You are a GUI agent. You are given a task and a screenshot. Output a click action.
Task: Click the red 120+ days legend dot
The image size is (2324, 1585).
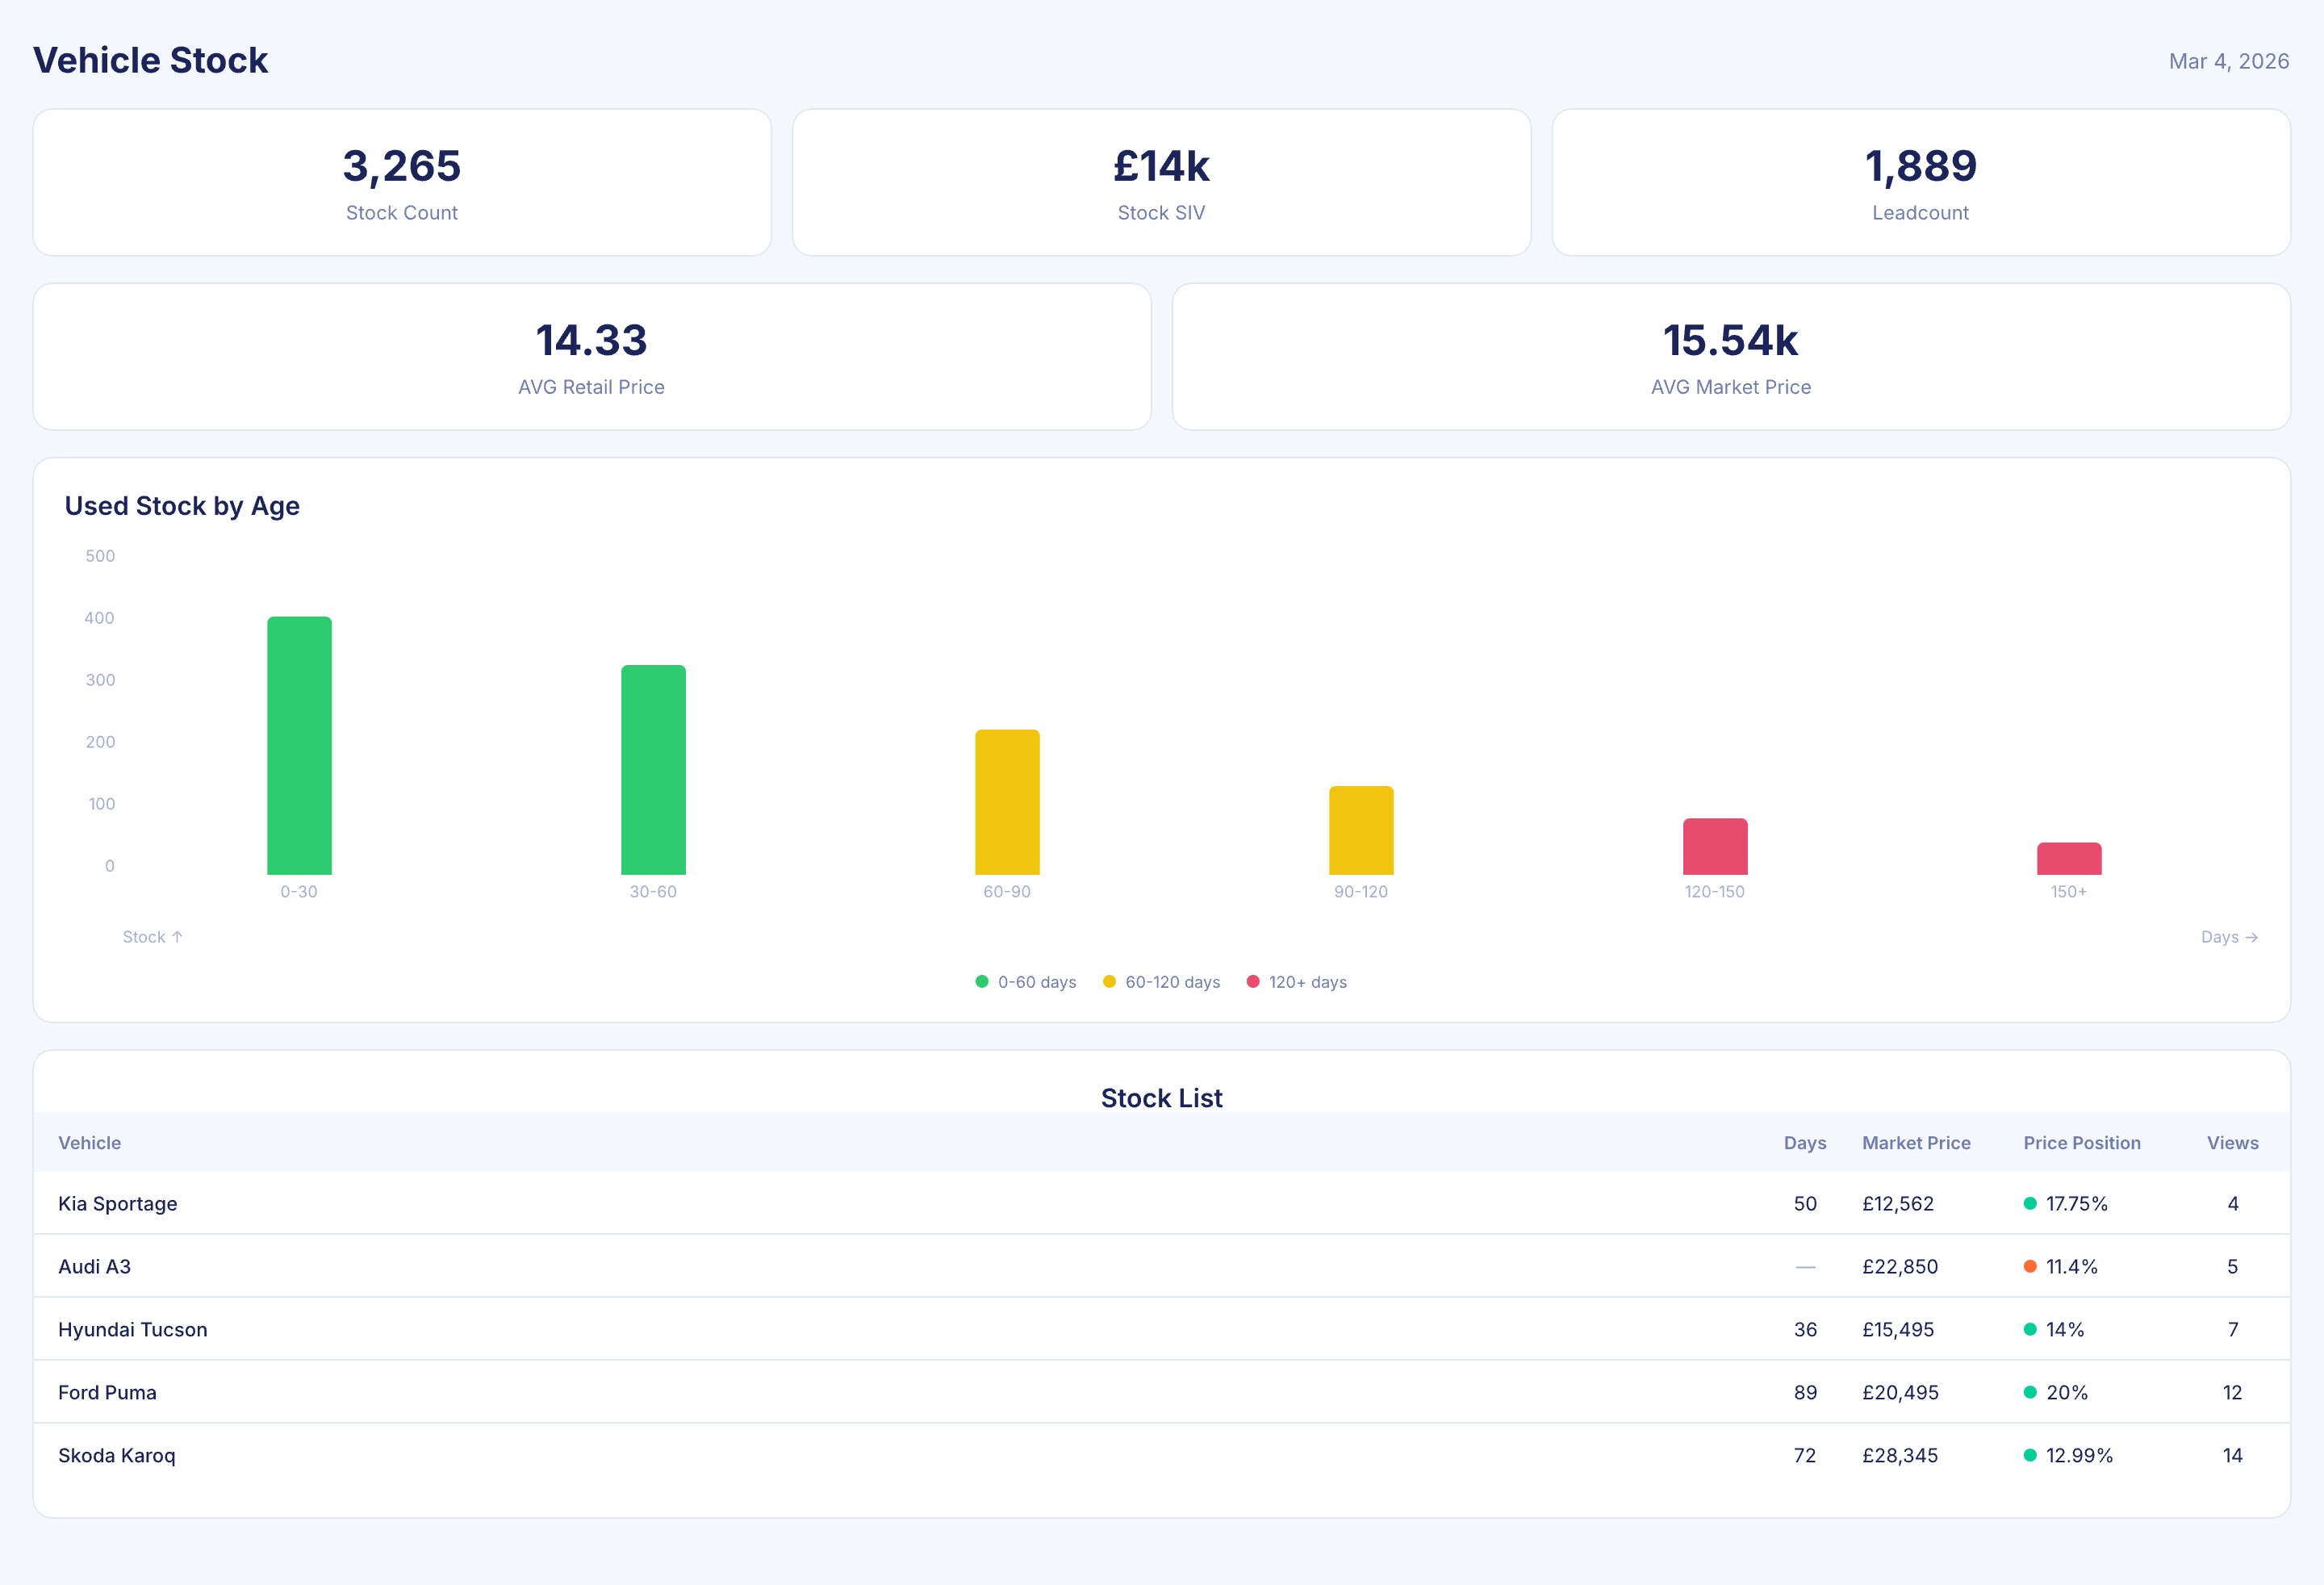(1252, 982)
